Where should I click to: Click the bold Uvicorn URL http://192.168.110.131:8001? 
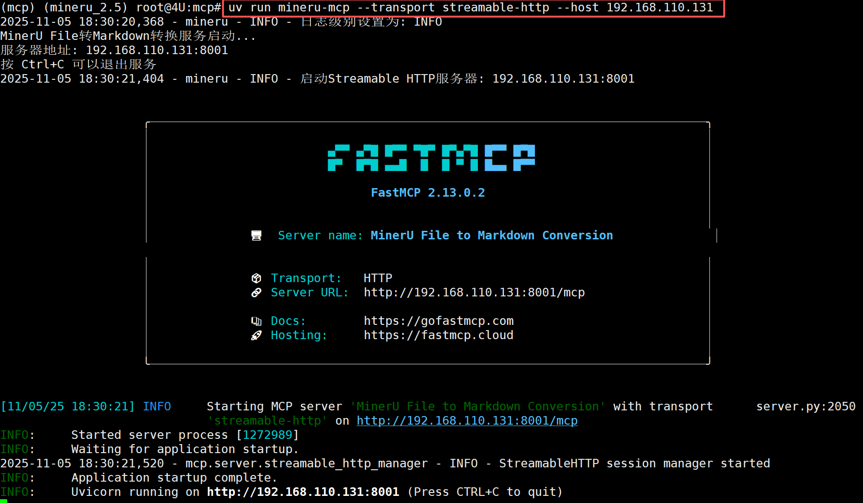[x=303, y=492]
